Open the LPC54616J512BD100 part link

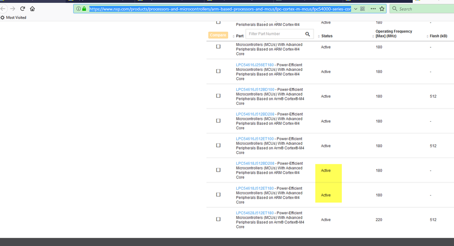click(255, 89)
